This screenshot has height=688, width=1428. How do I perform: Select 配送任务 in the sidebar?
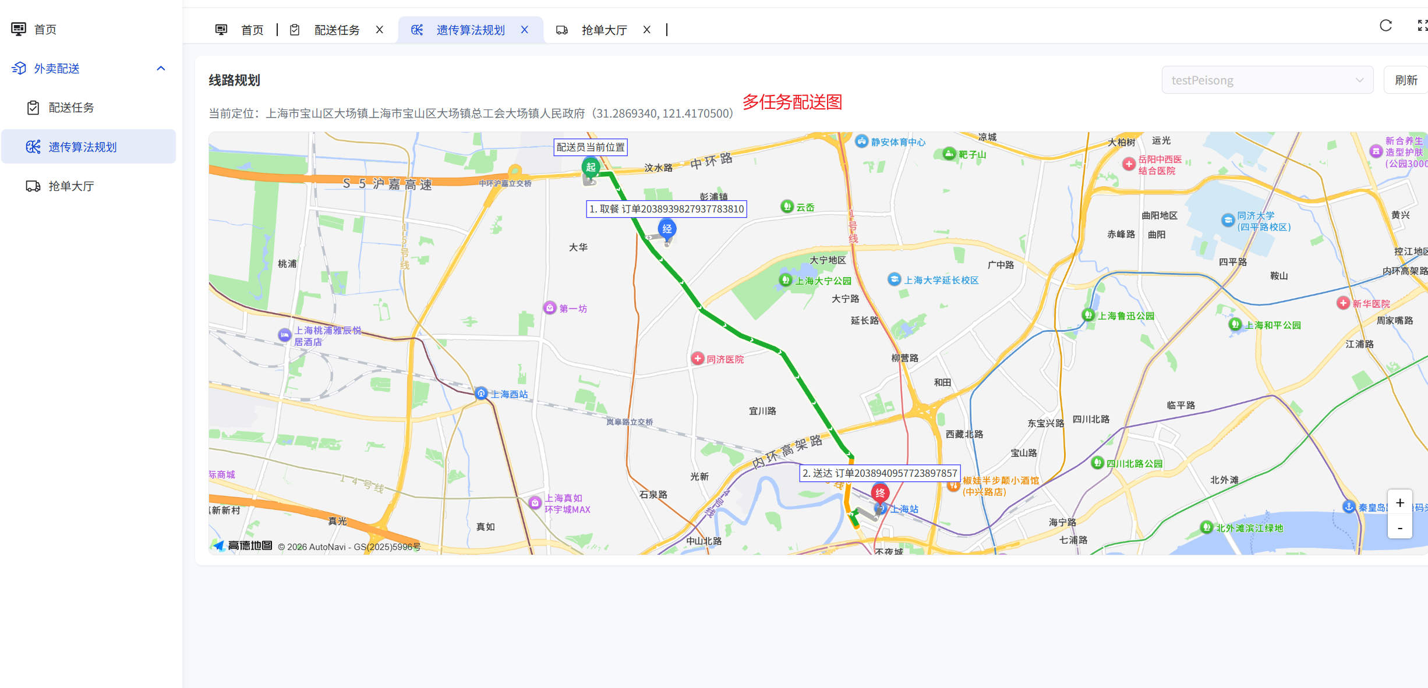[x=71, y=108]
